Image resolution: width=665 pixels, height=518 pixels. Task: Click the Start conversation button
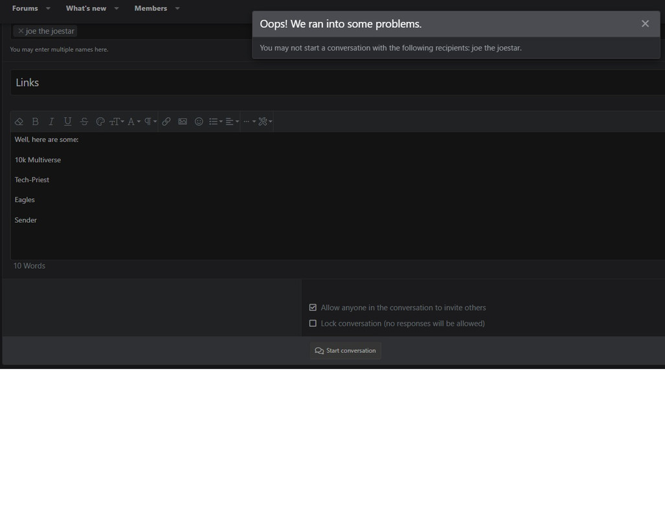[345, 351]
